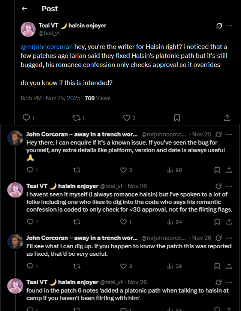Screen dimensions: 241x311
Task: Click the Grok icon on the main post
Action: pyautogui.click(x=220, y=26)
